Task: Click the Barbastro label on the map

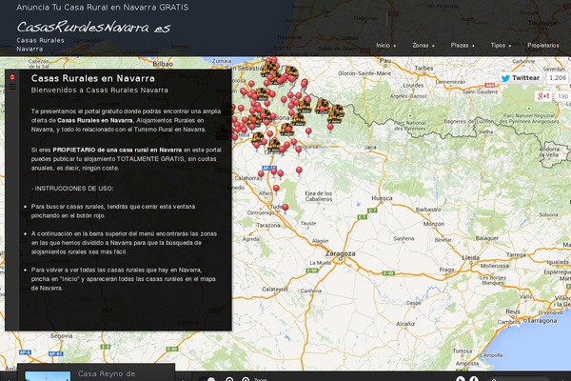Action: (428, 210)
